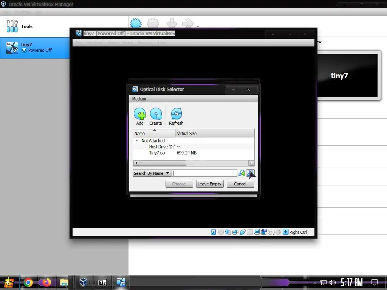The image size is (387, 290).
Task: Click the search text field
Action: click(204, 173)
